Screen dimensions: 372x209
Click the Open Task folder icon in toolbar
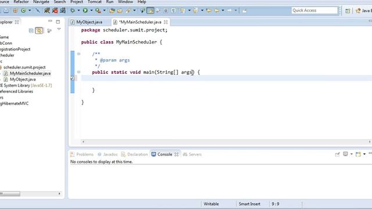point(120,10)
